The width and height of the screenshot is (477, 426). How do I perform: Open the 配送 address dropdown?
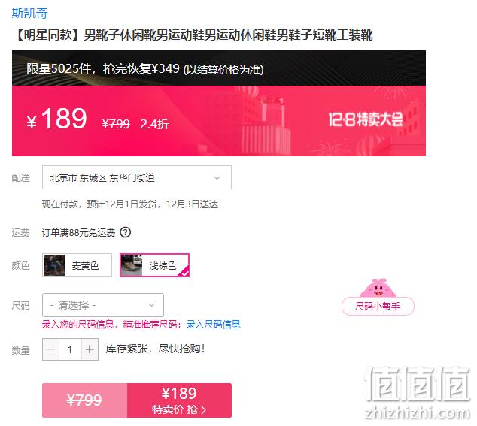click(137, 177)
